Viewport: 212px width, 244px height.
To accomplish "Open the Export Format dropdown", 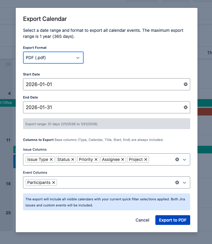I will 53,58.
